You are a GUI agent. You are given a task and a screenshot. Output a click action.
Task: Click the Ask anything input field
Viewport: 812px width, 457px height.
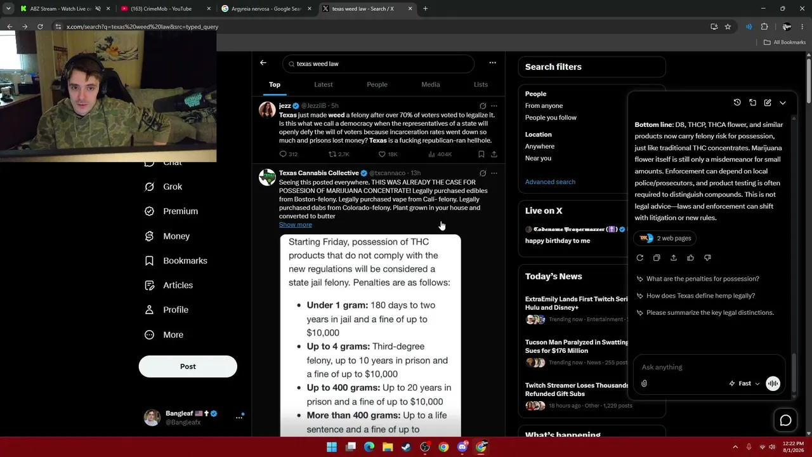tap(709, 367)
